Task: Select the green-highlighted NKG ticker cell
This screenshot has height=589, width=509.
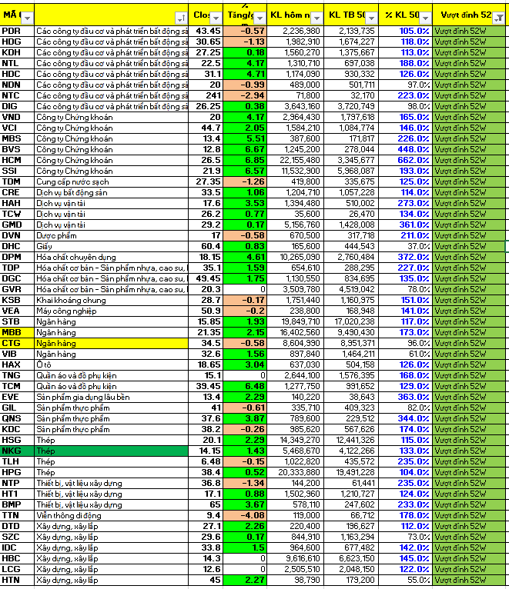Action: pyautogui.click(x=17, y=450)
